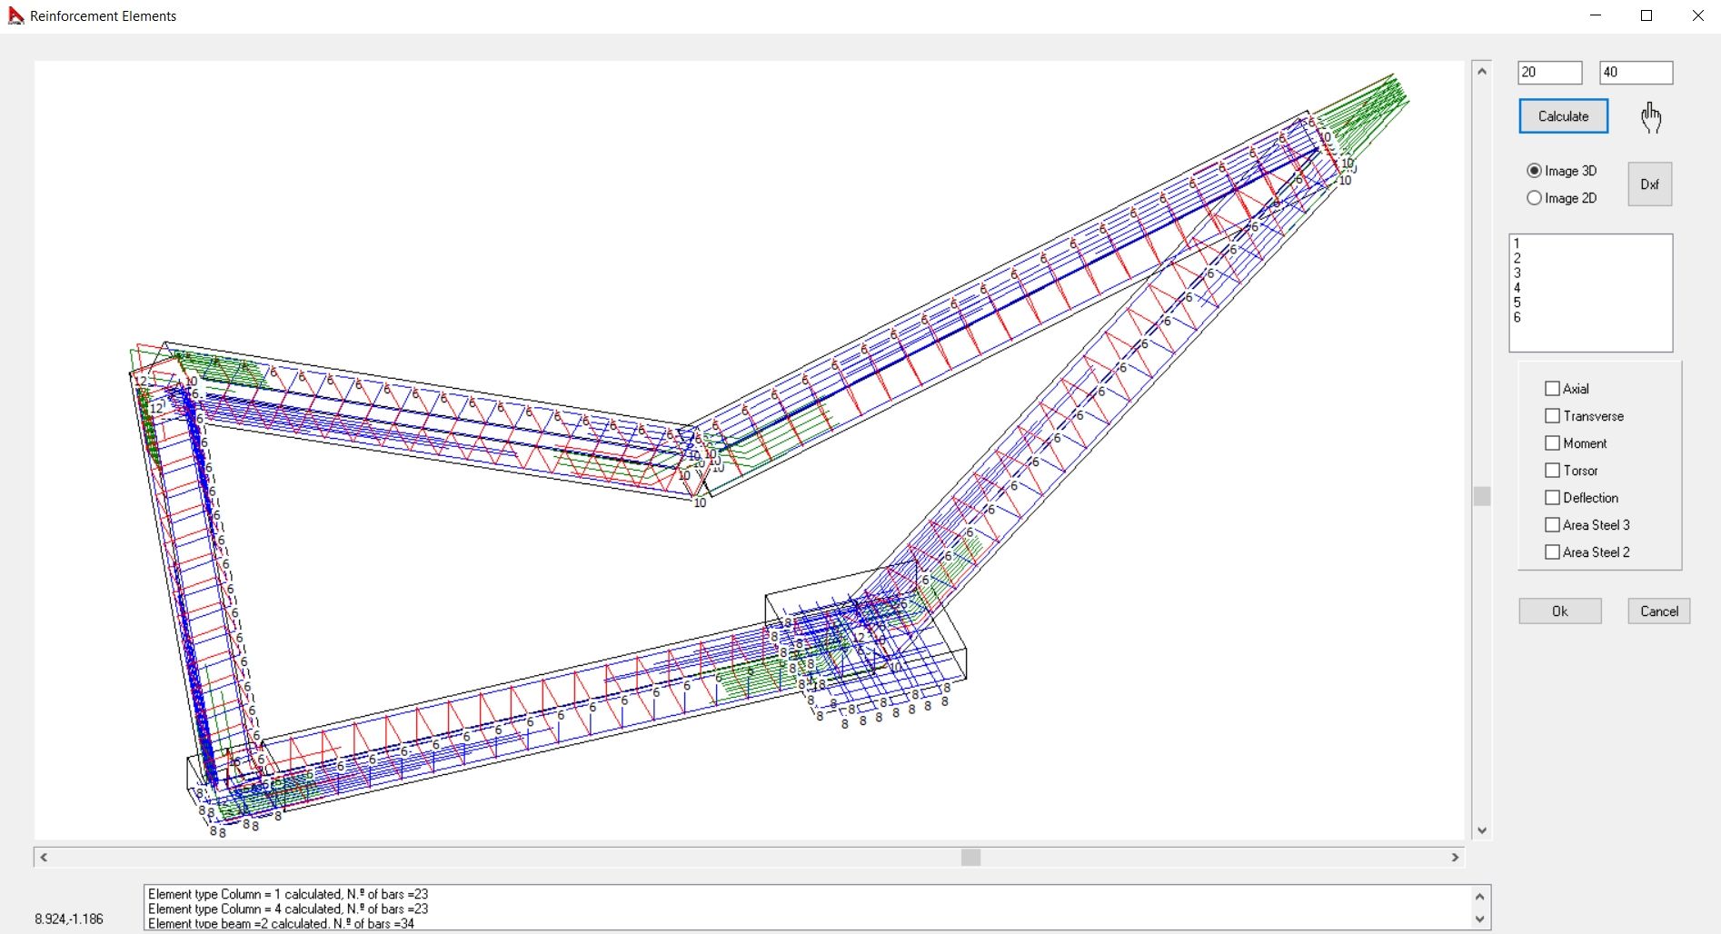Toggle the Transverse checkbox
1721x934 pixels.
click(x=1552, y=416)
